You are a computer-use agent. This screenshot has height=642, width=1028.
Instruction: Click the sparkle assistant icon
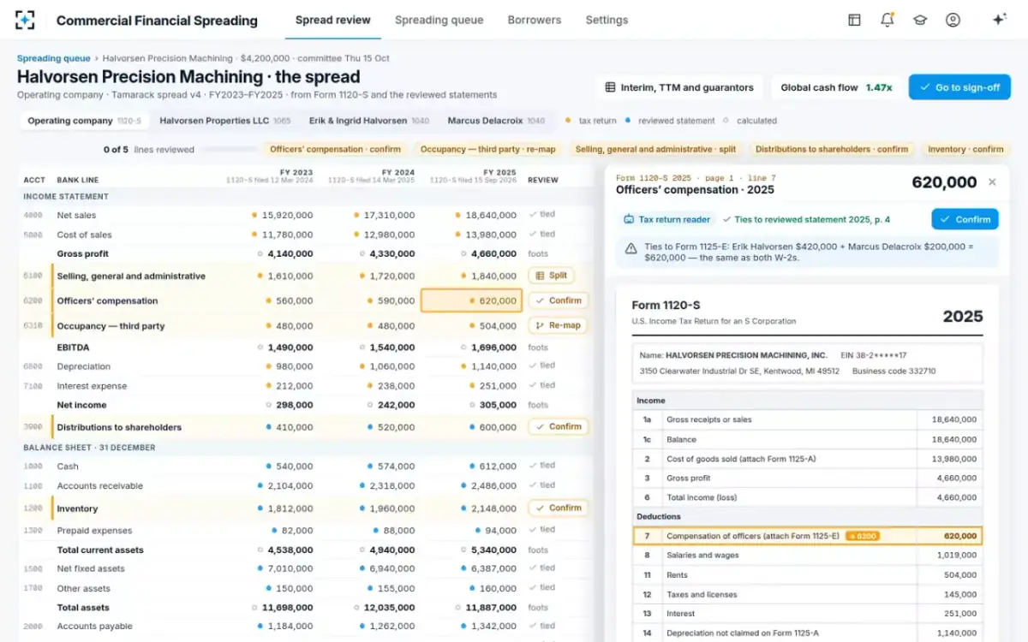coord(999,20)
